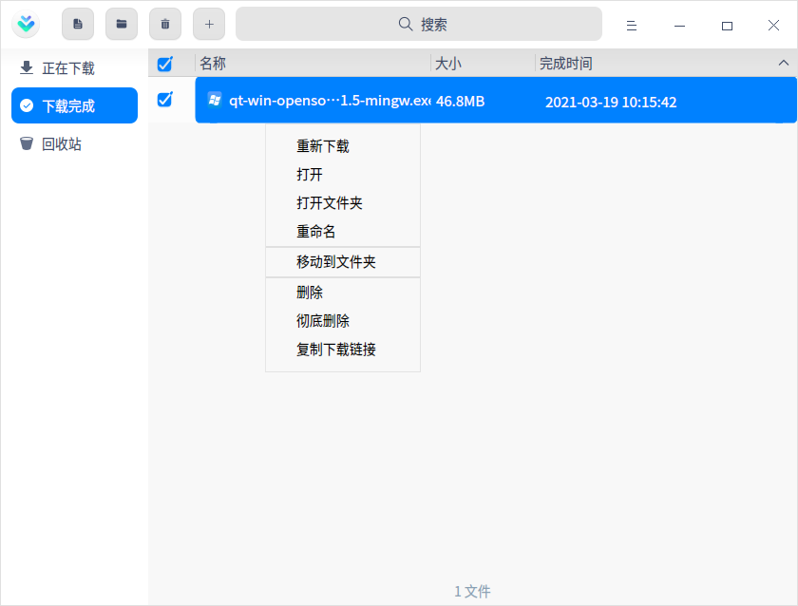Click the search magnifier icon

pyautogui.click(x=405, y=24)
